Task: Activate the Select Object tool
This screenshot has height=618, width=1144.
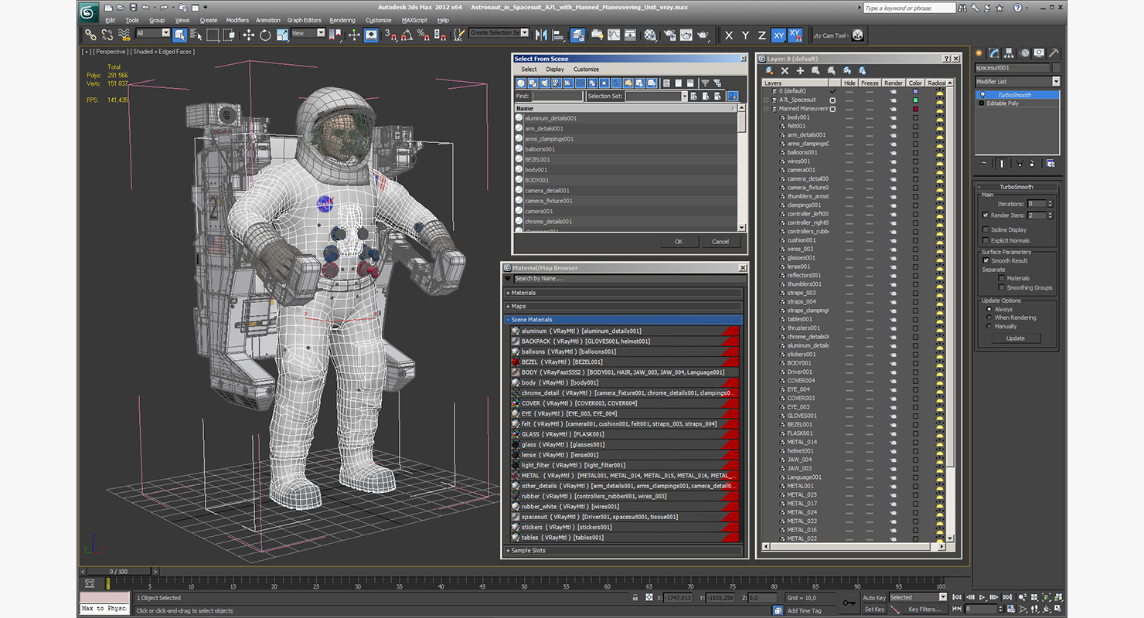Action: coord(179,35)
